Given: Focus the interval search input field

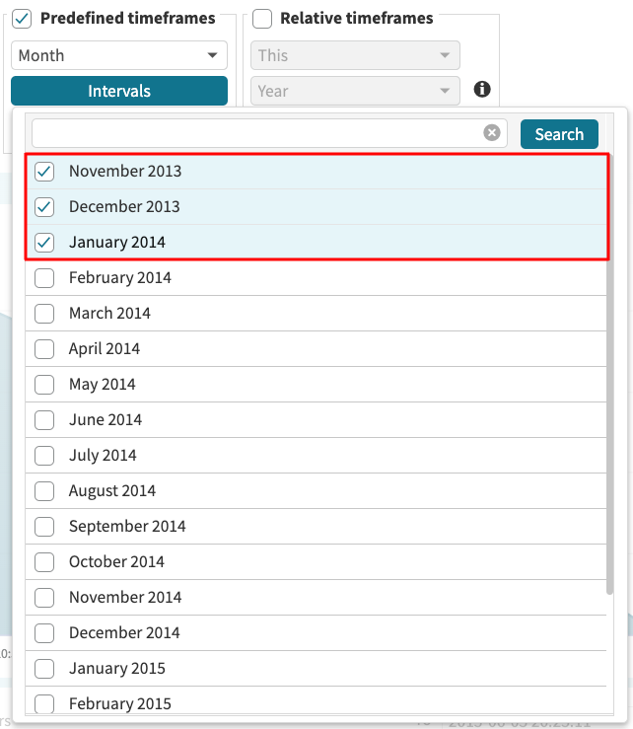Looking at the screenshot, I should 256,133.
